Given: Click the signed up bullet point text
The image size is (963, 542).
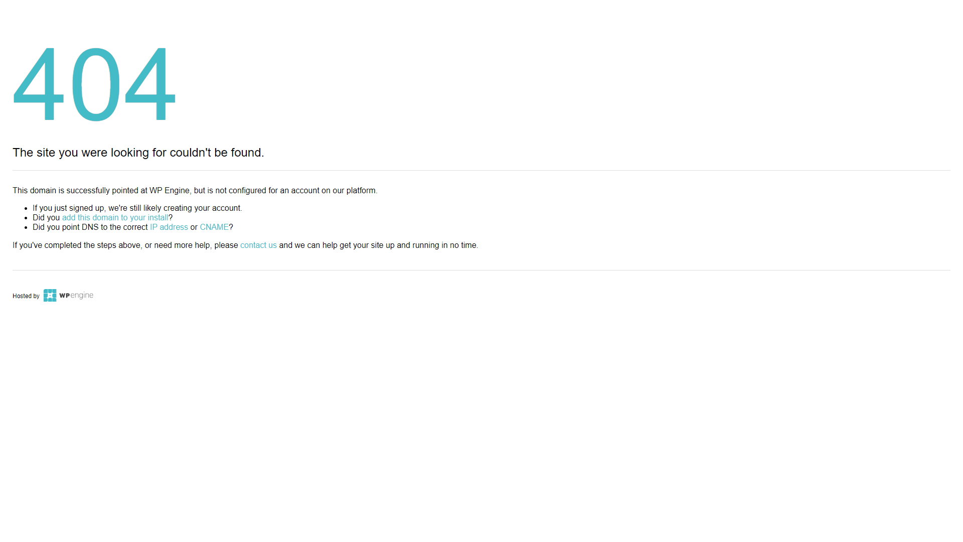Looking at the screenshot, I should (137, 208).
